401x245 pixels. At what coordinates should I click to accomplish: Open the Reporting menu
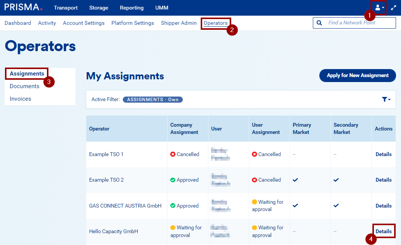point(132,8)
